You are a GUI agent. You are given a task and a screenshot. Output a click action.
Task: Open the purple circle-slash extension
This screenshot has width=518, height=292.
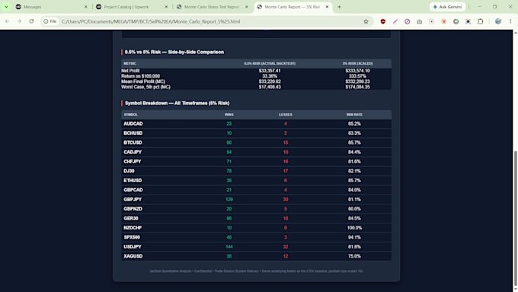pyautogui.click(x=407, y=21)
